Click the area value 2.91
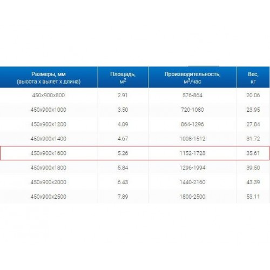 click(123, 95)
